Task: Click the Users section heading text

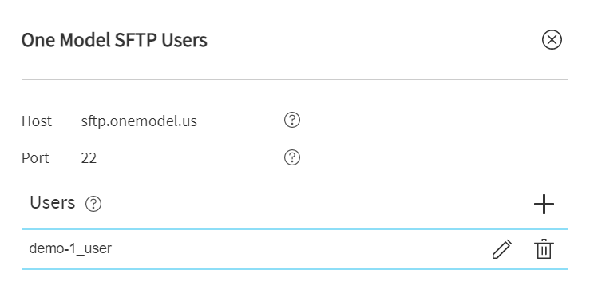Action: [53, 203]
